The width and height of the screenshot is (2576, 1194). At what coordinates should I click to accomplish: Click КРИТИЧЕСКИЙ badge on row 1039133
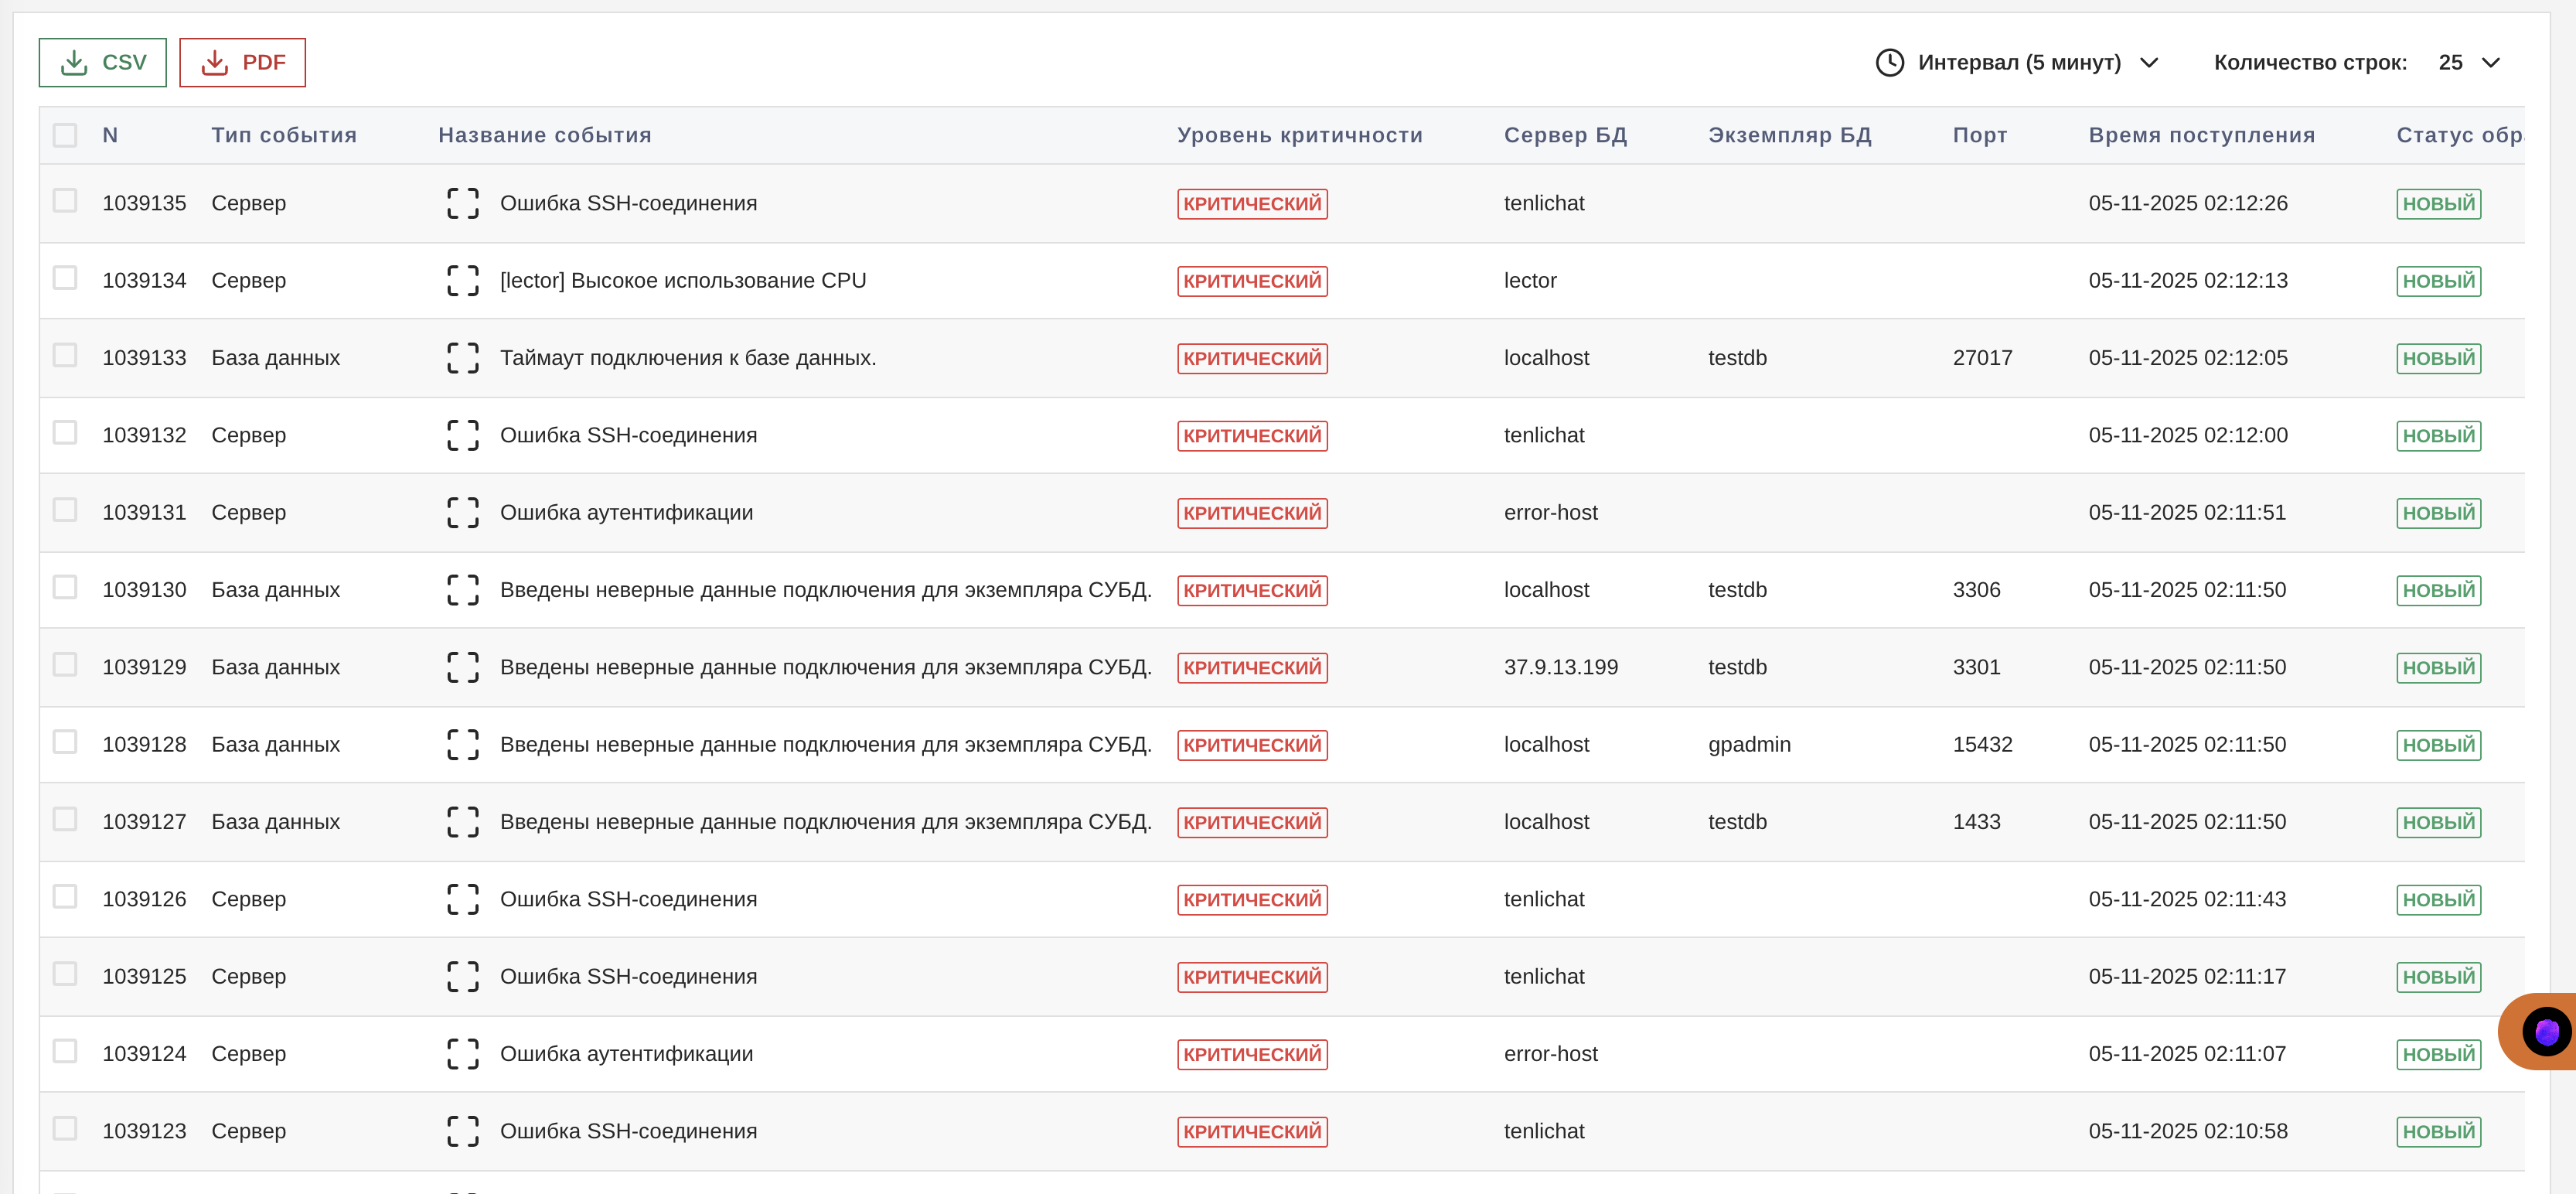click(x=1252, y=358)
